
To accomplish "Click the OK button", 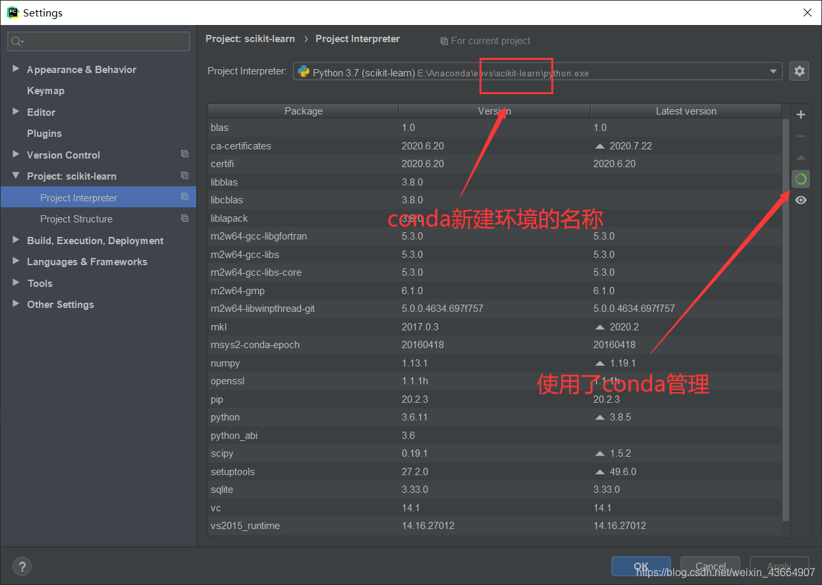I will [x=641, y=567].
